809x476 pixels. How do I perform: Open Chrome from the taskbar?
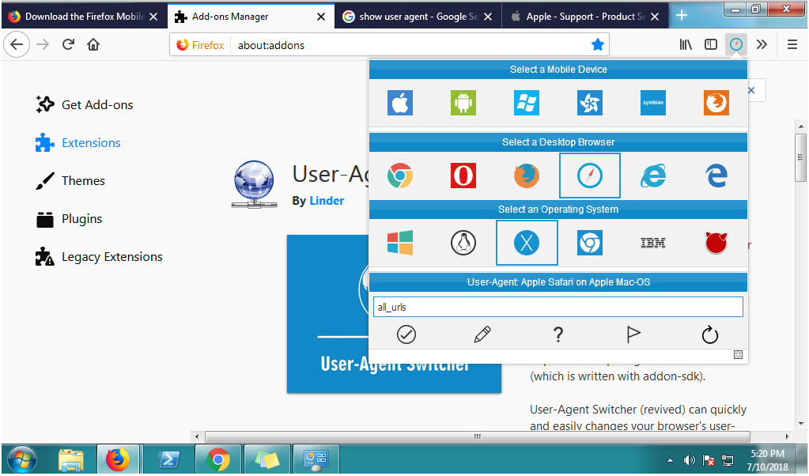coord(217,459)
